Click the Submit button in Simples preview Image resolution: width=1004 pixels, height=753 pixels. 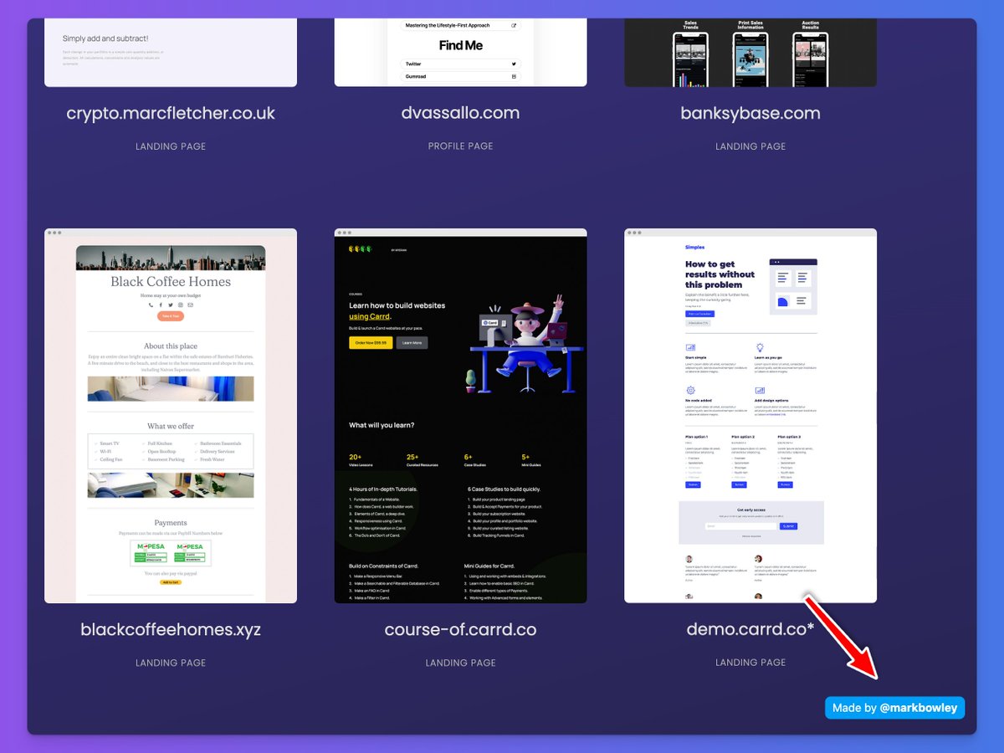[x=788, y=526]
